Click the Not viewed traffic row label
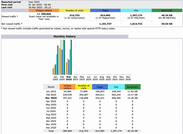The width and height of the screenshot is (183, 134). pos(12,24)
